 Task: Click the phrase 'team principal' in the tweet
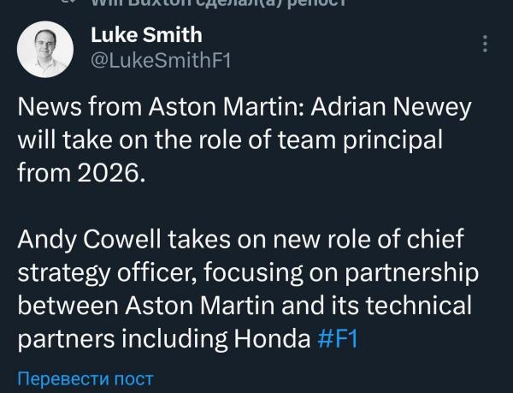point(389,140)
